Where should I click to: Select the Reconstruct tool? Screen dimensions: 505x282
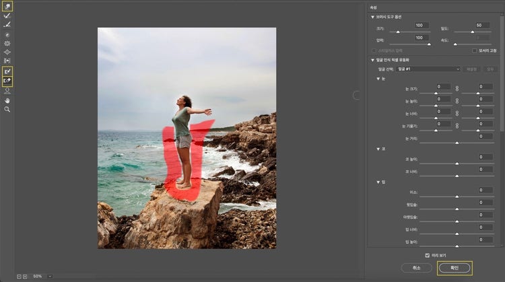coord(7,15)
